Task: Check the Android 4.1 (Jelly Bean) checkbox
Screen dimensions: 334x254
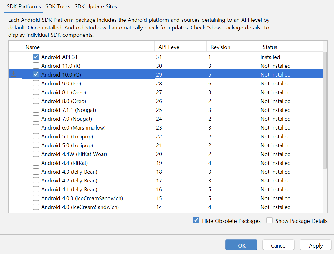Action: [36, 189]
